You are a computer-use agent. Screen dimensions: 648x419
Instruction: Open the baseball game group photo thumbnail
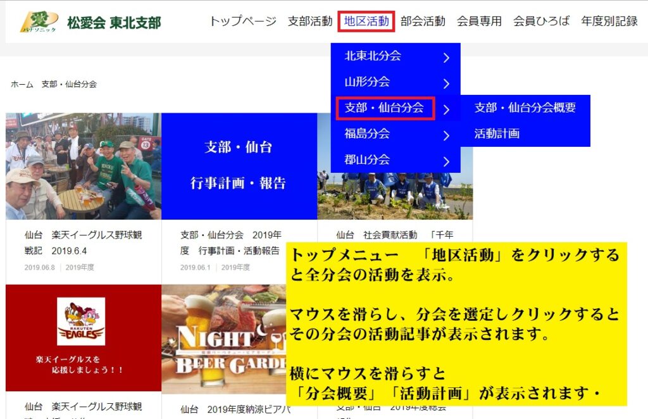[83, 166]
